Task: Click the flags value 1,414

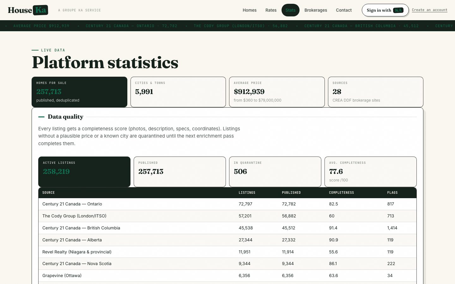Action: click(392, 228)
